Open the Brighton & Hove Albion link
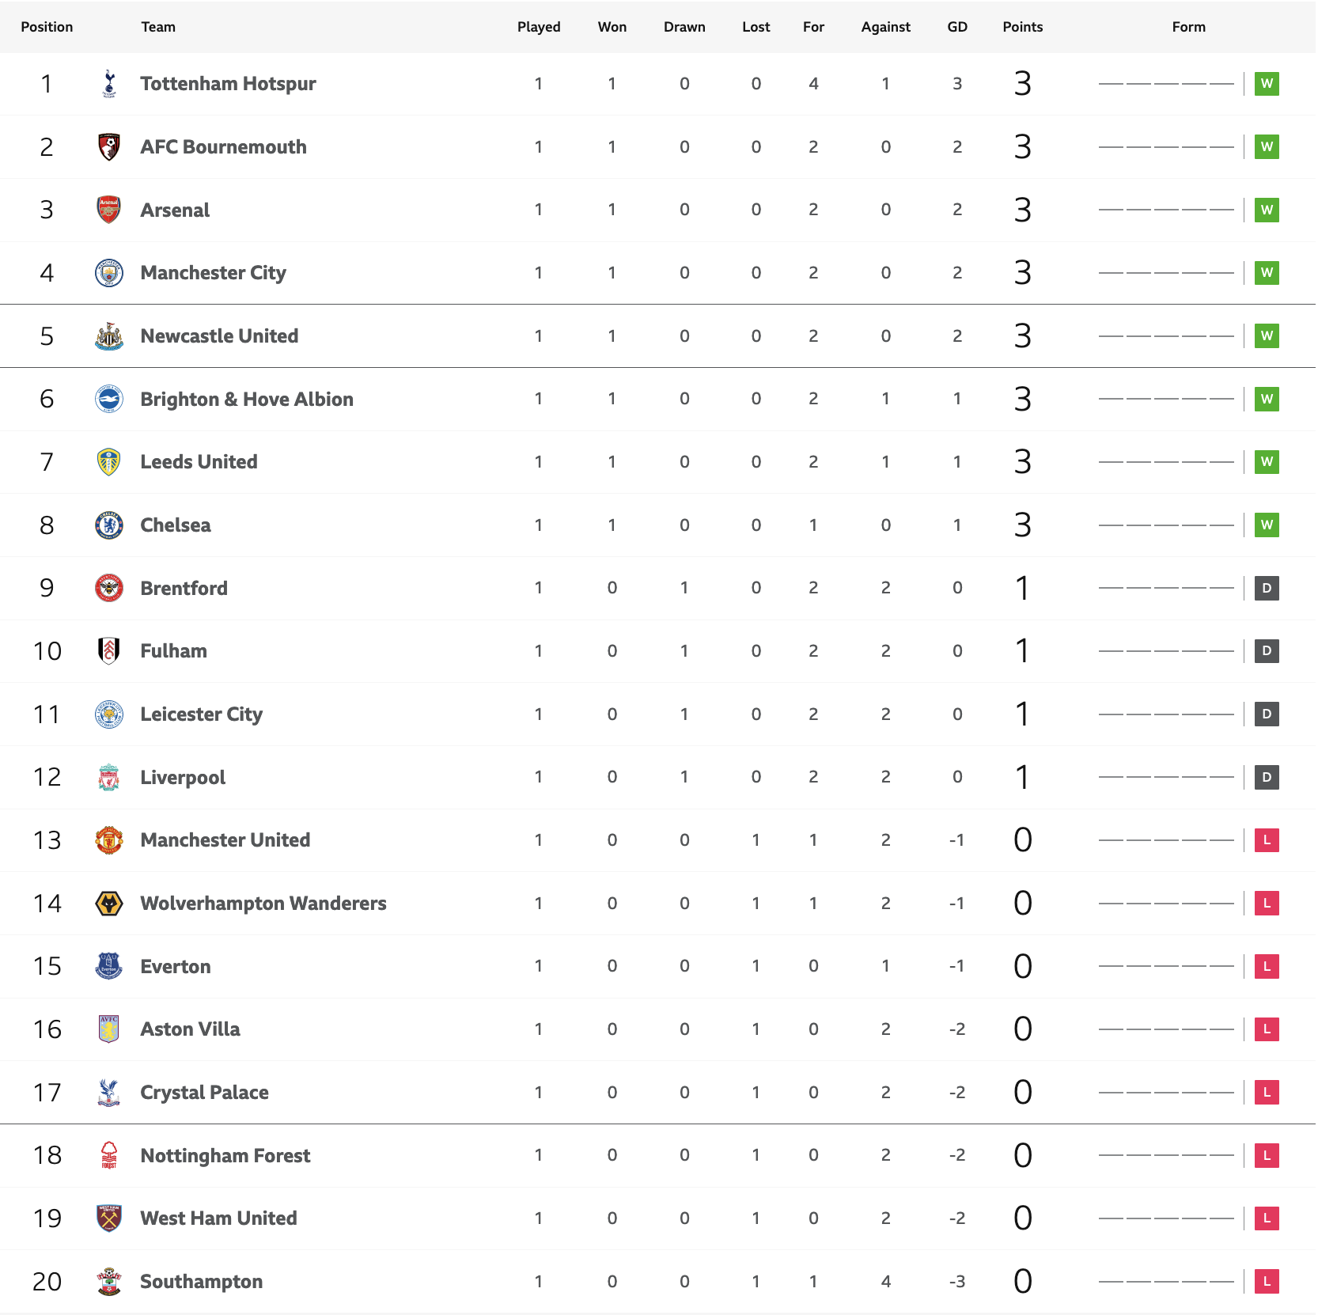 247,399
